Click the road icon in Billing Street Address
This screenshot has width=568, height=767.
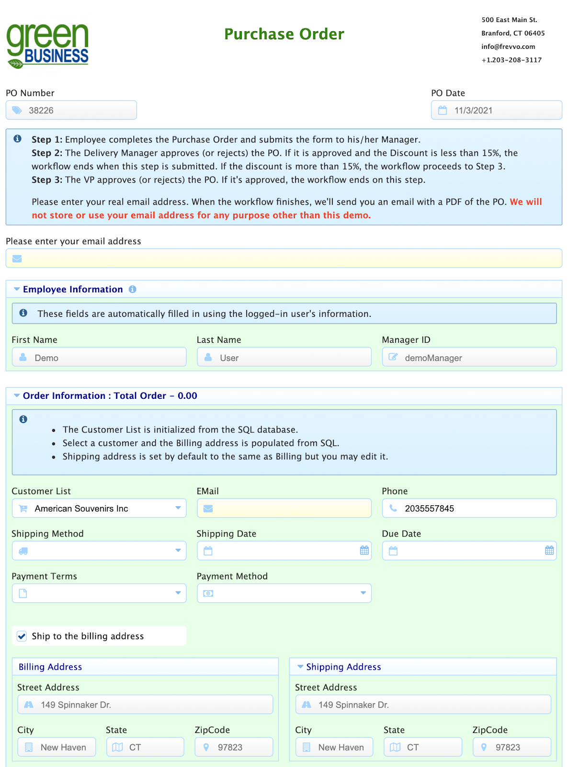pos(29,705)
